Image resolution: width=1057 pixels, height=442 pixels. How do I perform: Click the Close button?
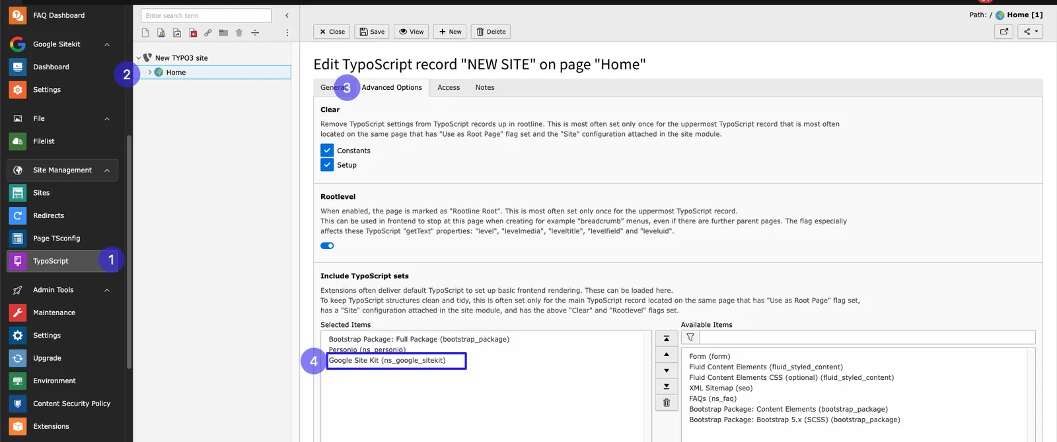click(x=332, y=32)
